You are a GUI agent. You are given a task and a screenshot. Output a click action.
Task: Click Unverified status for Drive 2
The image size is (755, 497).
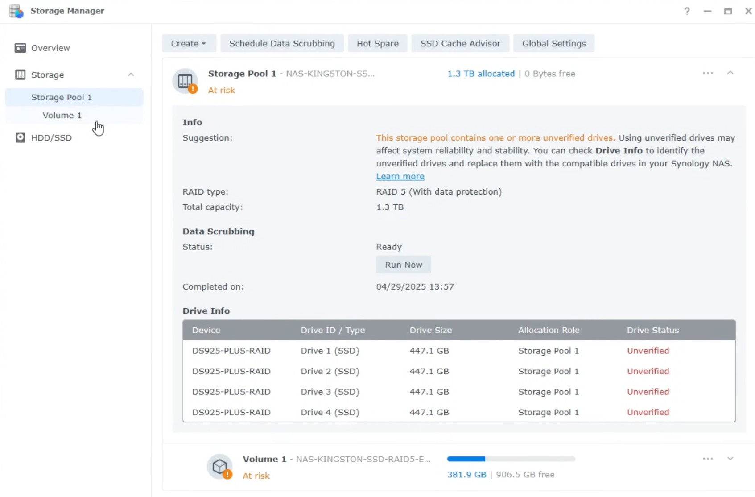pos(648,371)
